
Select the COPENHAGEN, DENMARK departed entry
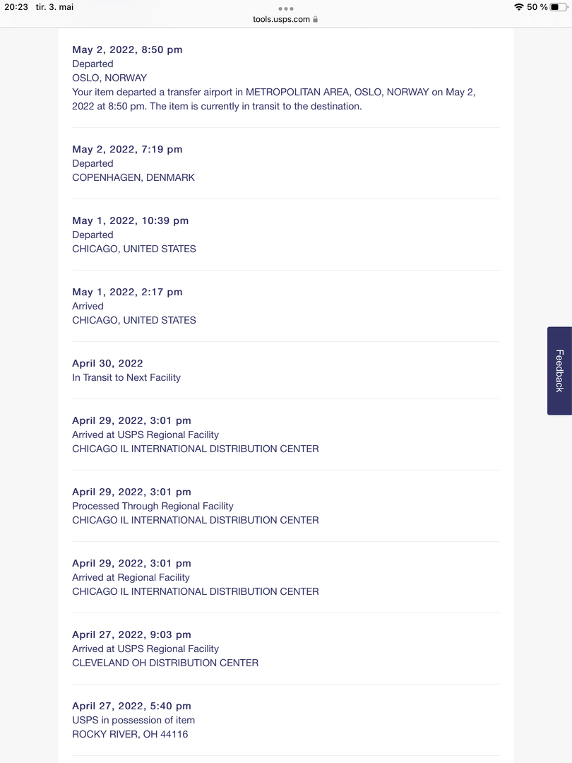click(x=285, y=163)
